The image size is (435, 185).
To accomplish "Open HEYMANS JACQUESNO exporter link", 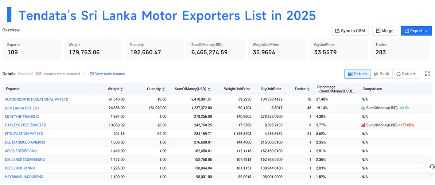I will coord(24,177).
